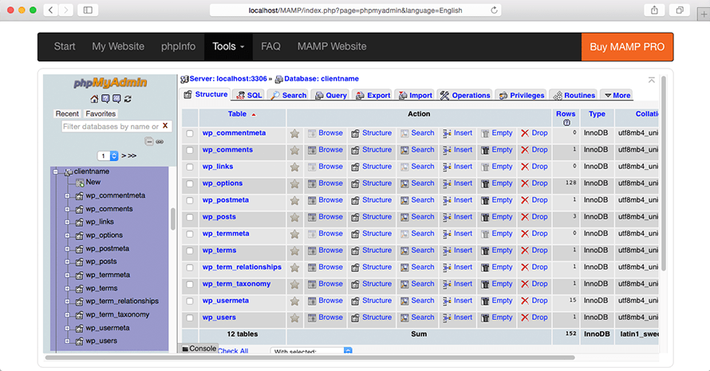
Task: Expand wp_usermeta in the sidebar tree
Action: pyautogui.click(x=67, y=329)
